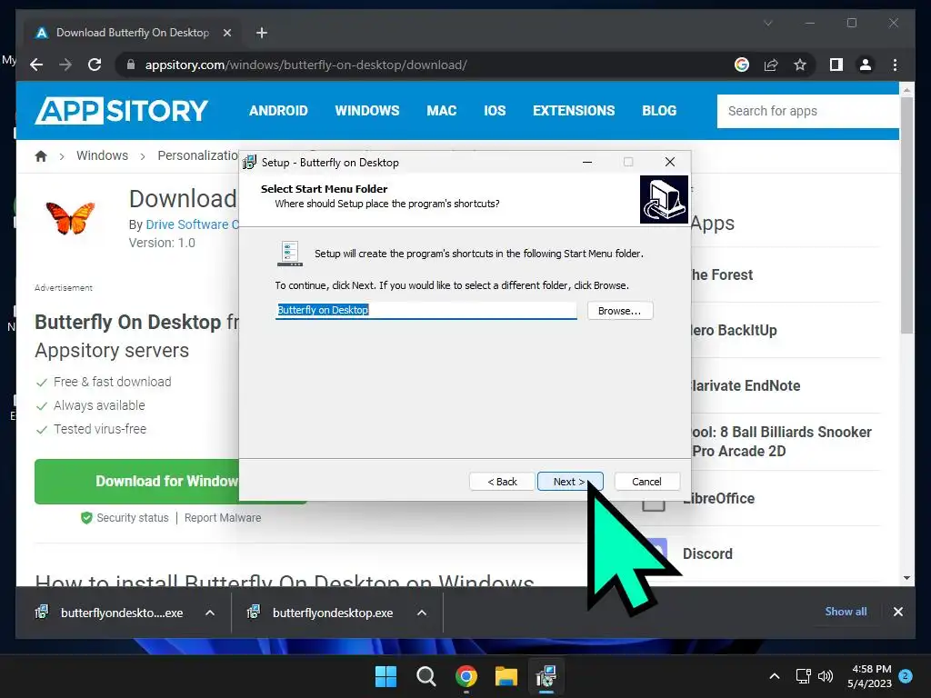Image resolution: width=931 pixels, height=698 pixels.
Task: Click Chrome forward navigation arrow
Action: point(65,65)
